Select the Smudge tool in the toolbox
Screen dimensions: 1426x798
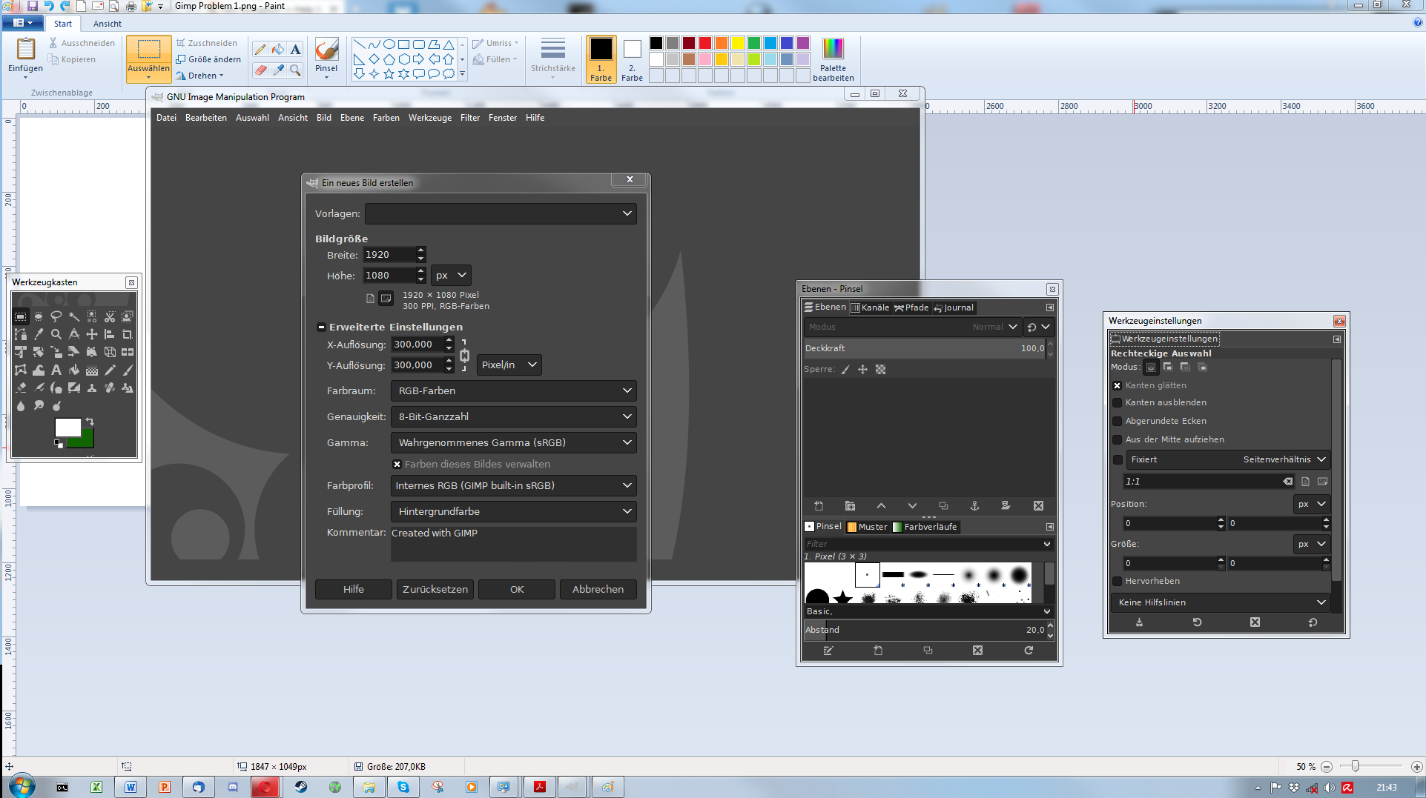pos(39,405)
